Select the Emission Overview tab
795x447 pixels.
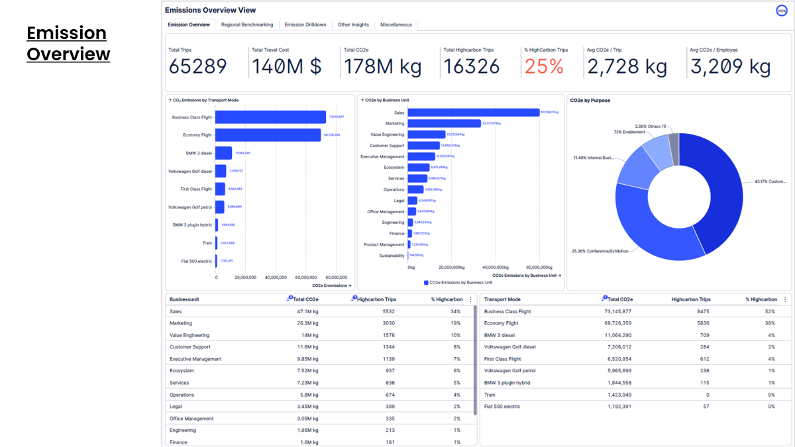click(x=189, y=25)
